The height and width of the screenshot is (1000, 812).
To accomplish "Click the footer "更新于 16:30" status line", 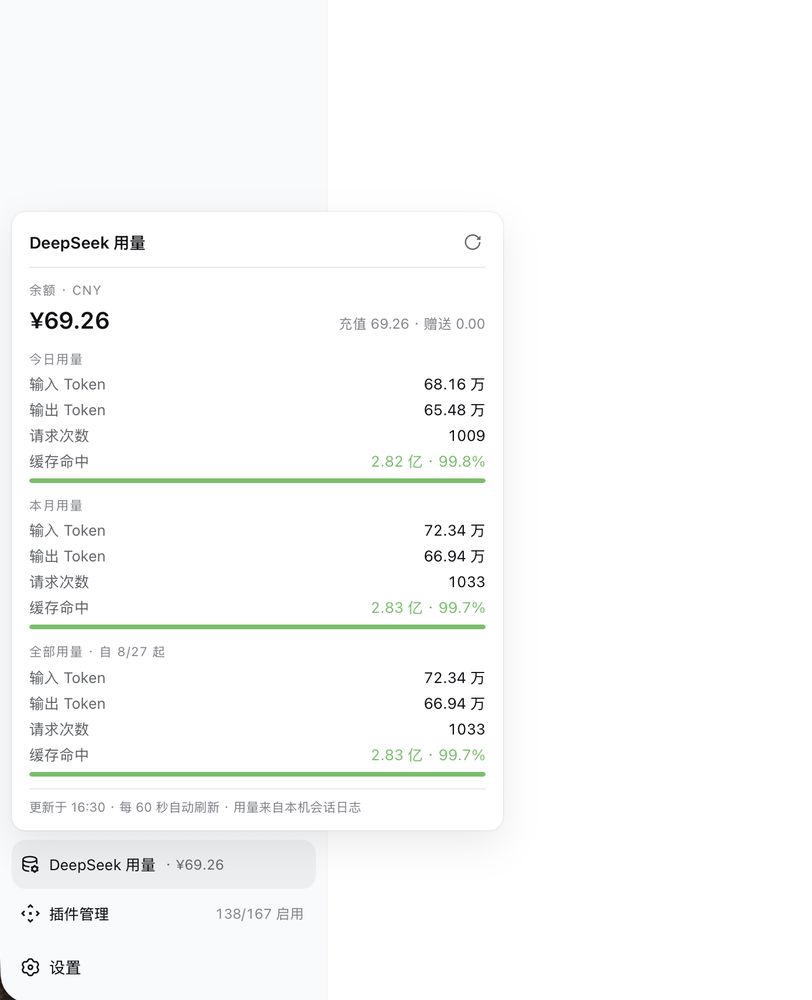I will [195, 808].
